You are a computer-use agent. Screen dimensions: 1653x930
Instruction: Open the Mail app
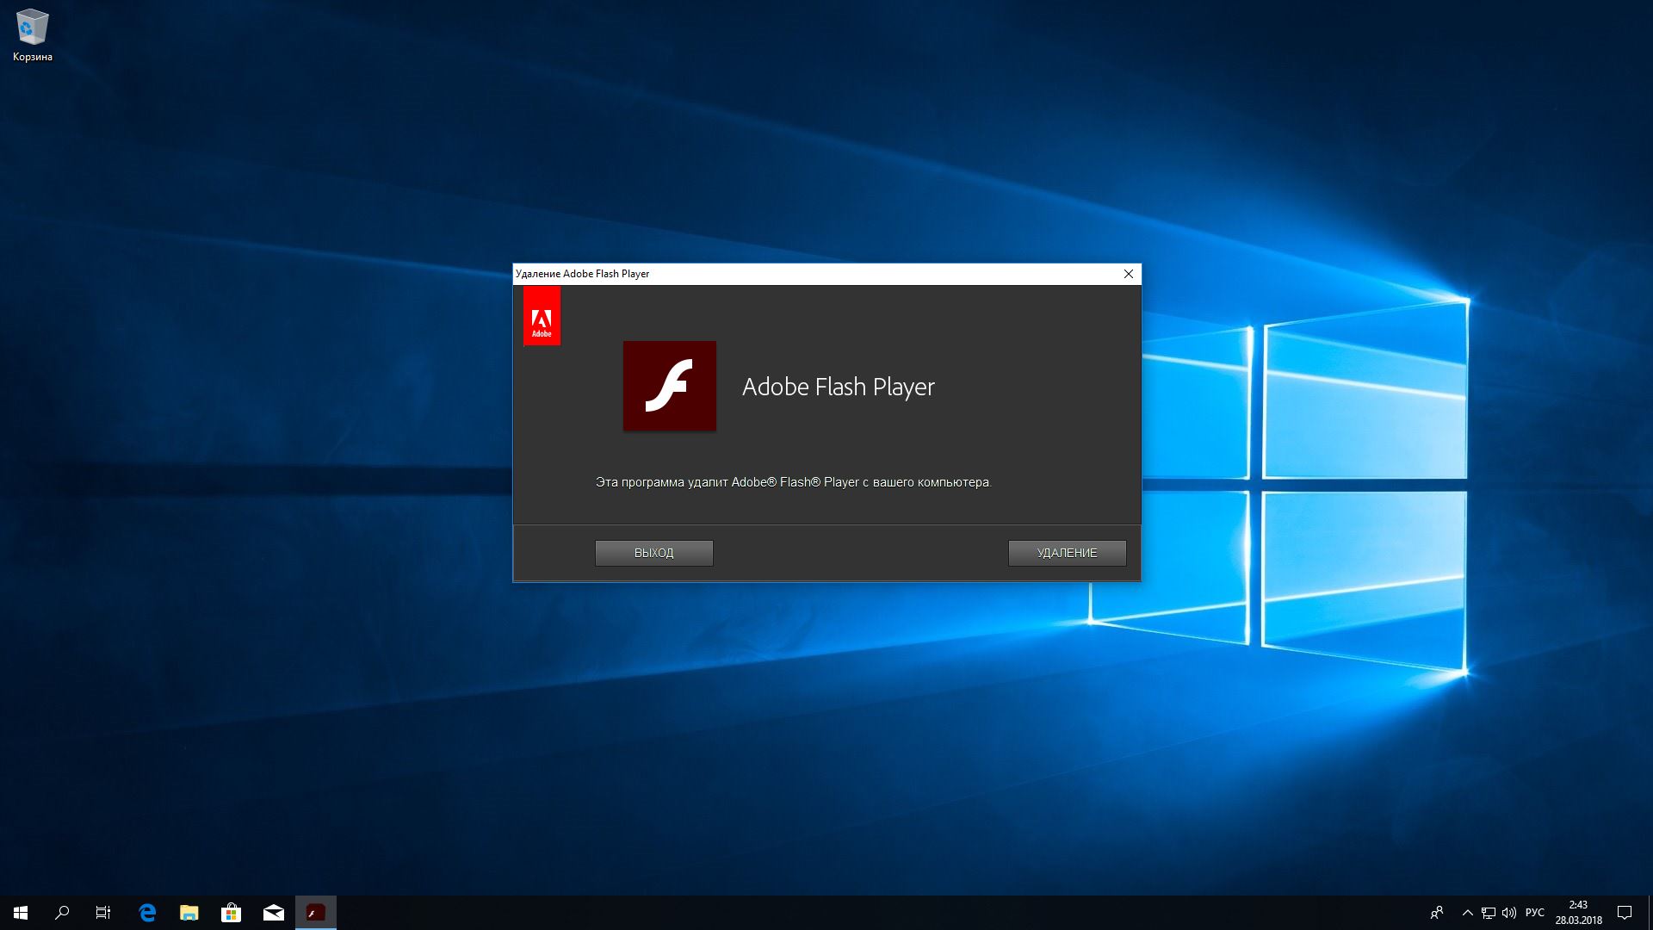pos(273,912)
